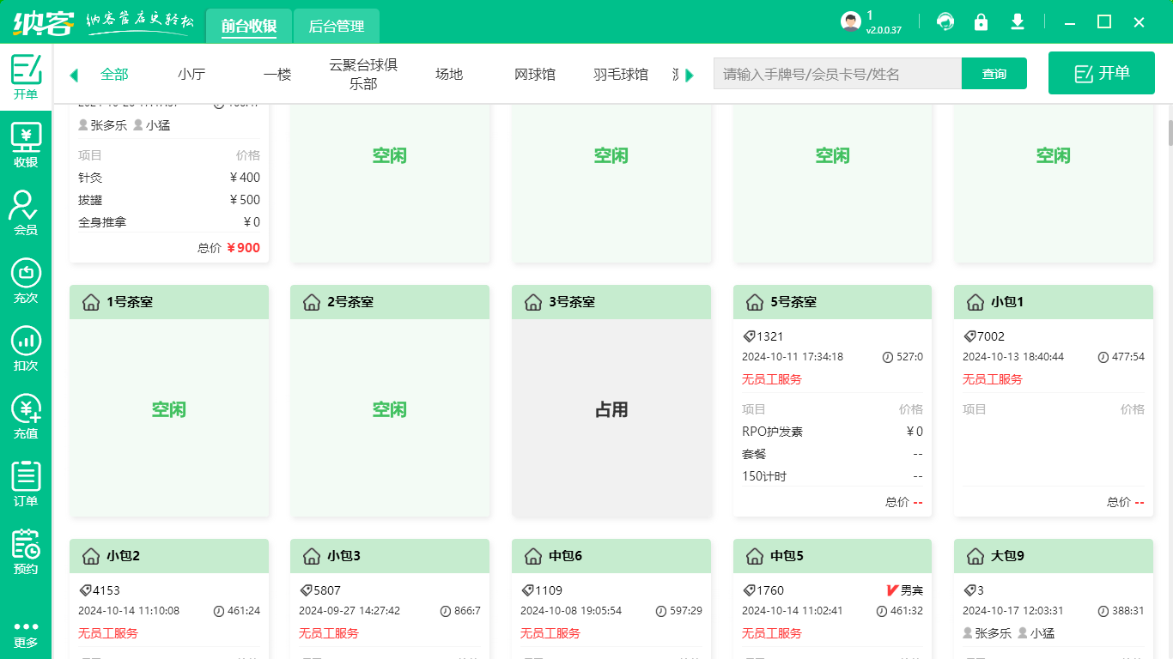Click the lock screen icon in header

(981, 22)
